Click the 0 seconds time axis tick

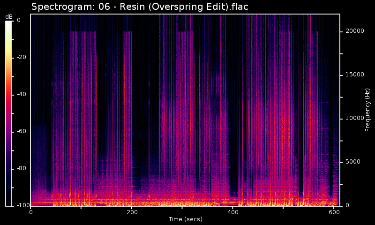tap(31, 212)
